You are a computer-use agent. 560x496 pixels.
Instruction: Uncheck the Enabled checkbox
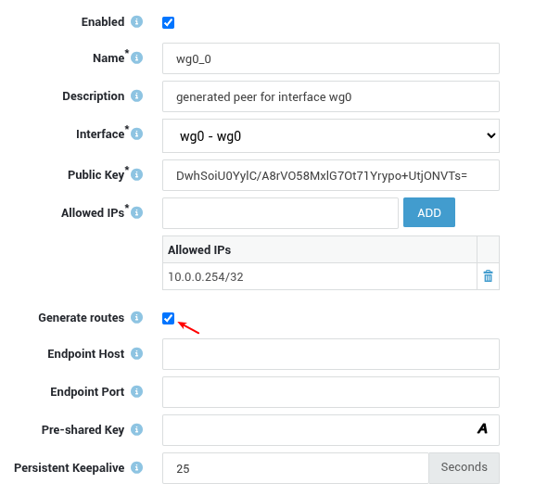pos(168,22)
